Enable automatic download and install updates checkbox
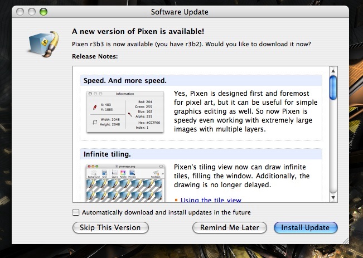363x258 pixels. click(76, 212)
